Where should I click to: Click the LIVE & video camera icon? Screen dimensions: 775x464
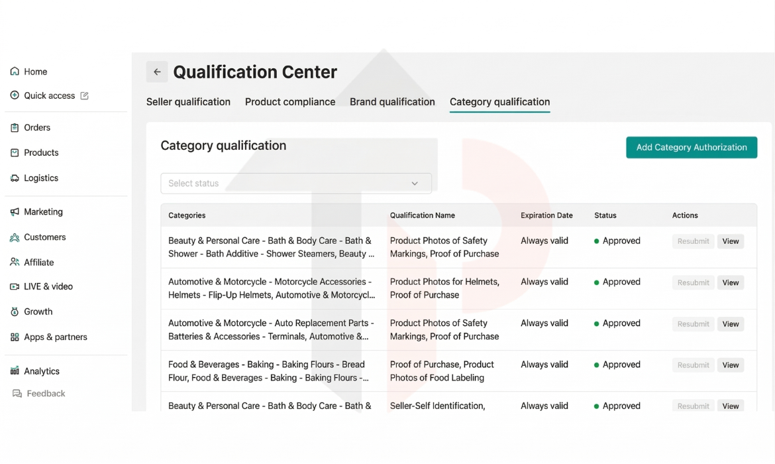15,287
